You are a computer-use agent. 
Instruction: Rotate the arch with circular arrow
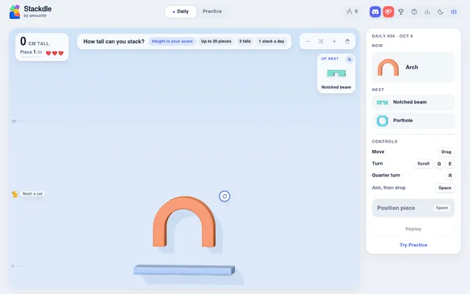pos(225,196)
